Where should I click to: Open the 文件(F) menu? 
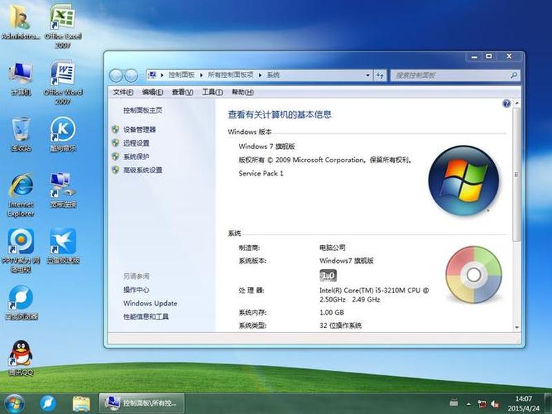point(123,92)
